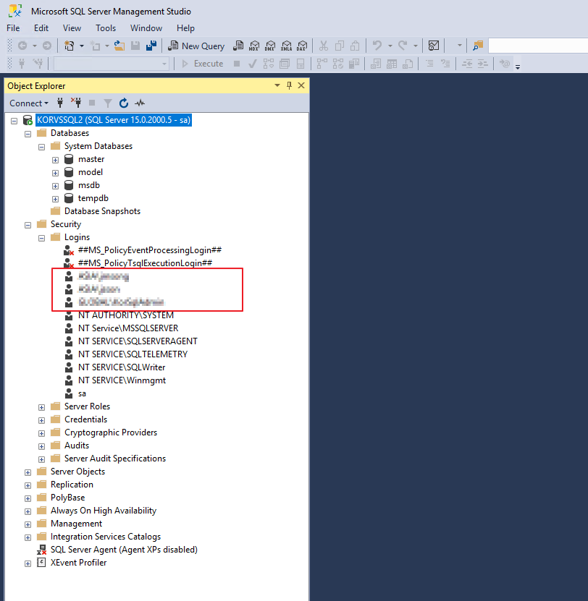Screen dimensions: 588x601
Task: Click the New Project icon
Action: click(x=69, y=46)
